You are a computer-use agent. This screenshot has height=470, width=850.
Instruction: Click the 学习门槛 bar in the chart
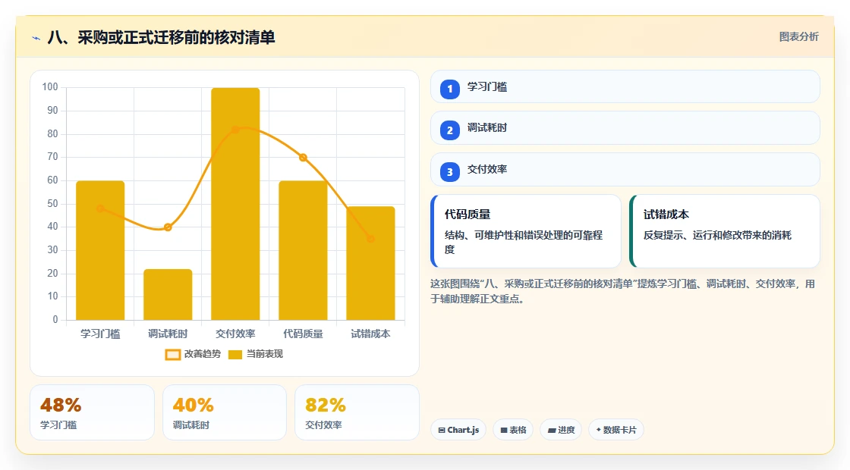coord(100,251)
